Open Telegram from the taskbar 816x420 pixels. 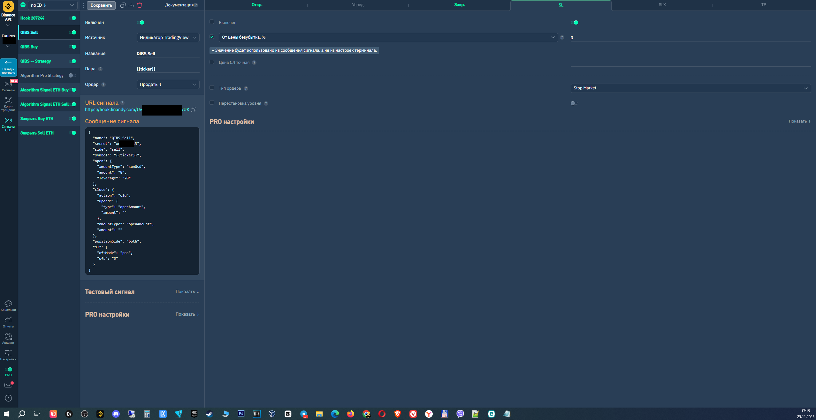click(304, 414)
